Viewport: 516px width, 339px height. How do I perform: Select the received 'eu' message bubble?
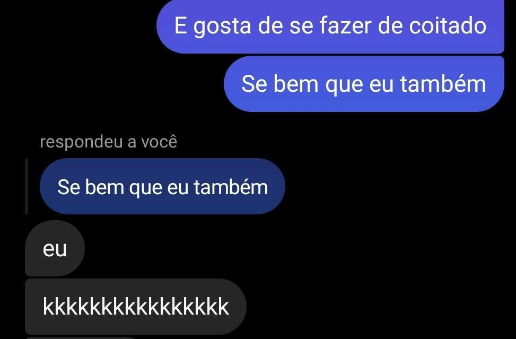(55, 248)
